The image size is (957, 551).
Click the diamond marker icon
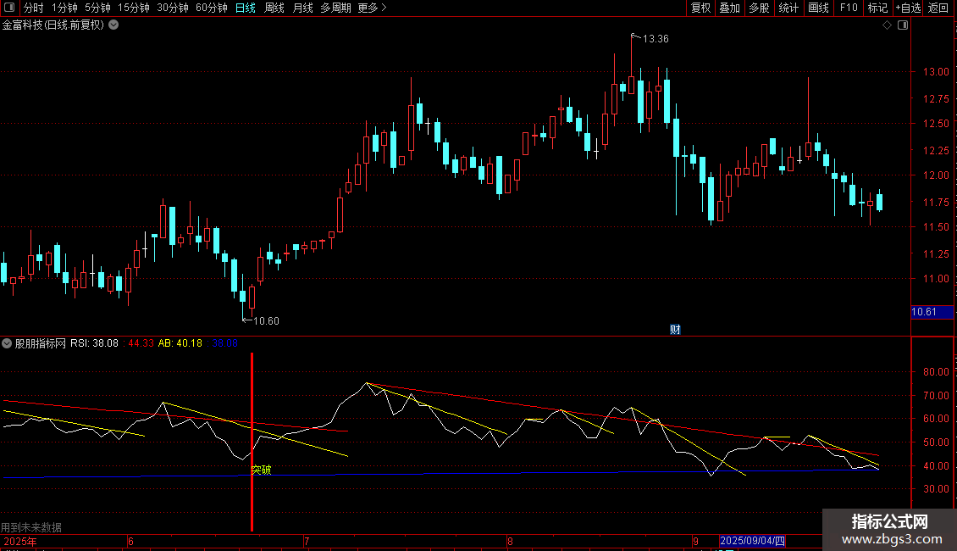[887, 25]
